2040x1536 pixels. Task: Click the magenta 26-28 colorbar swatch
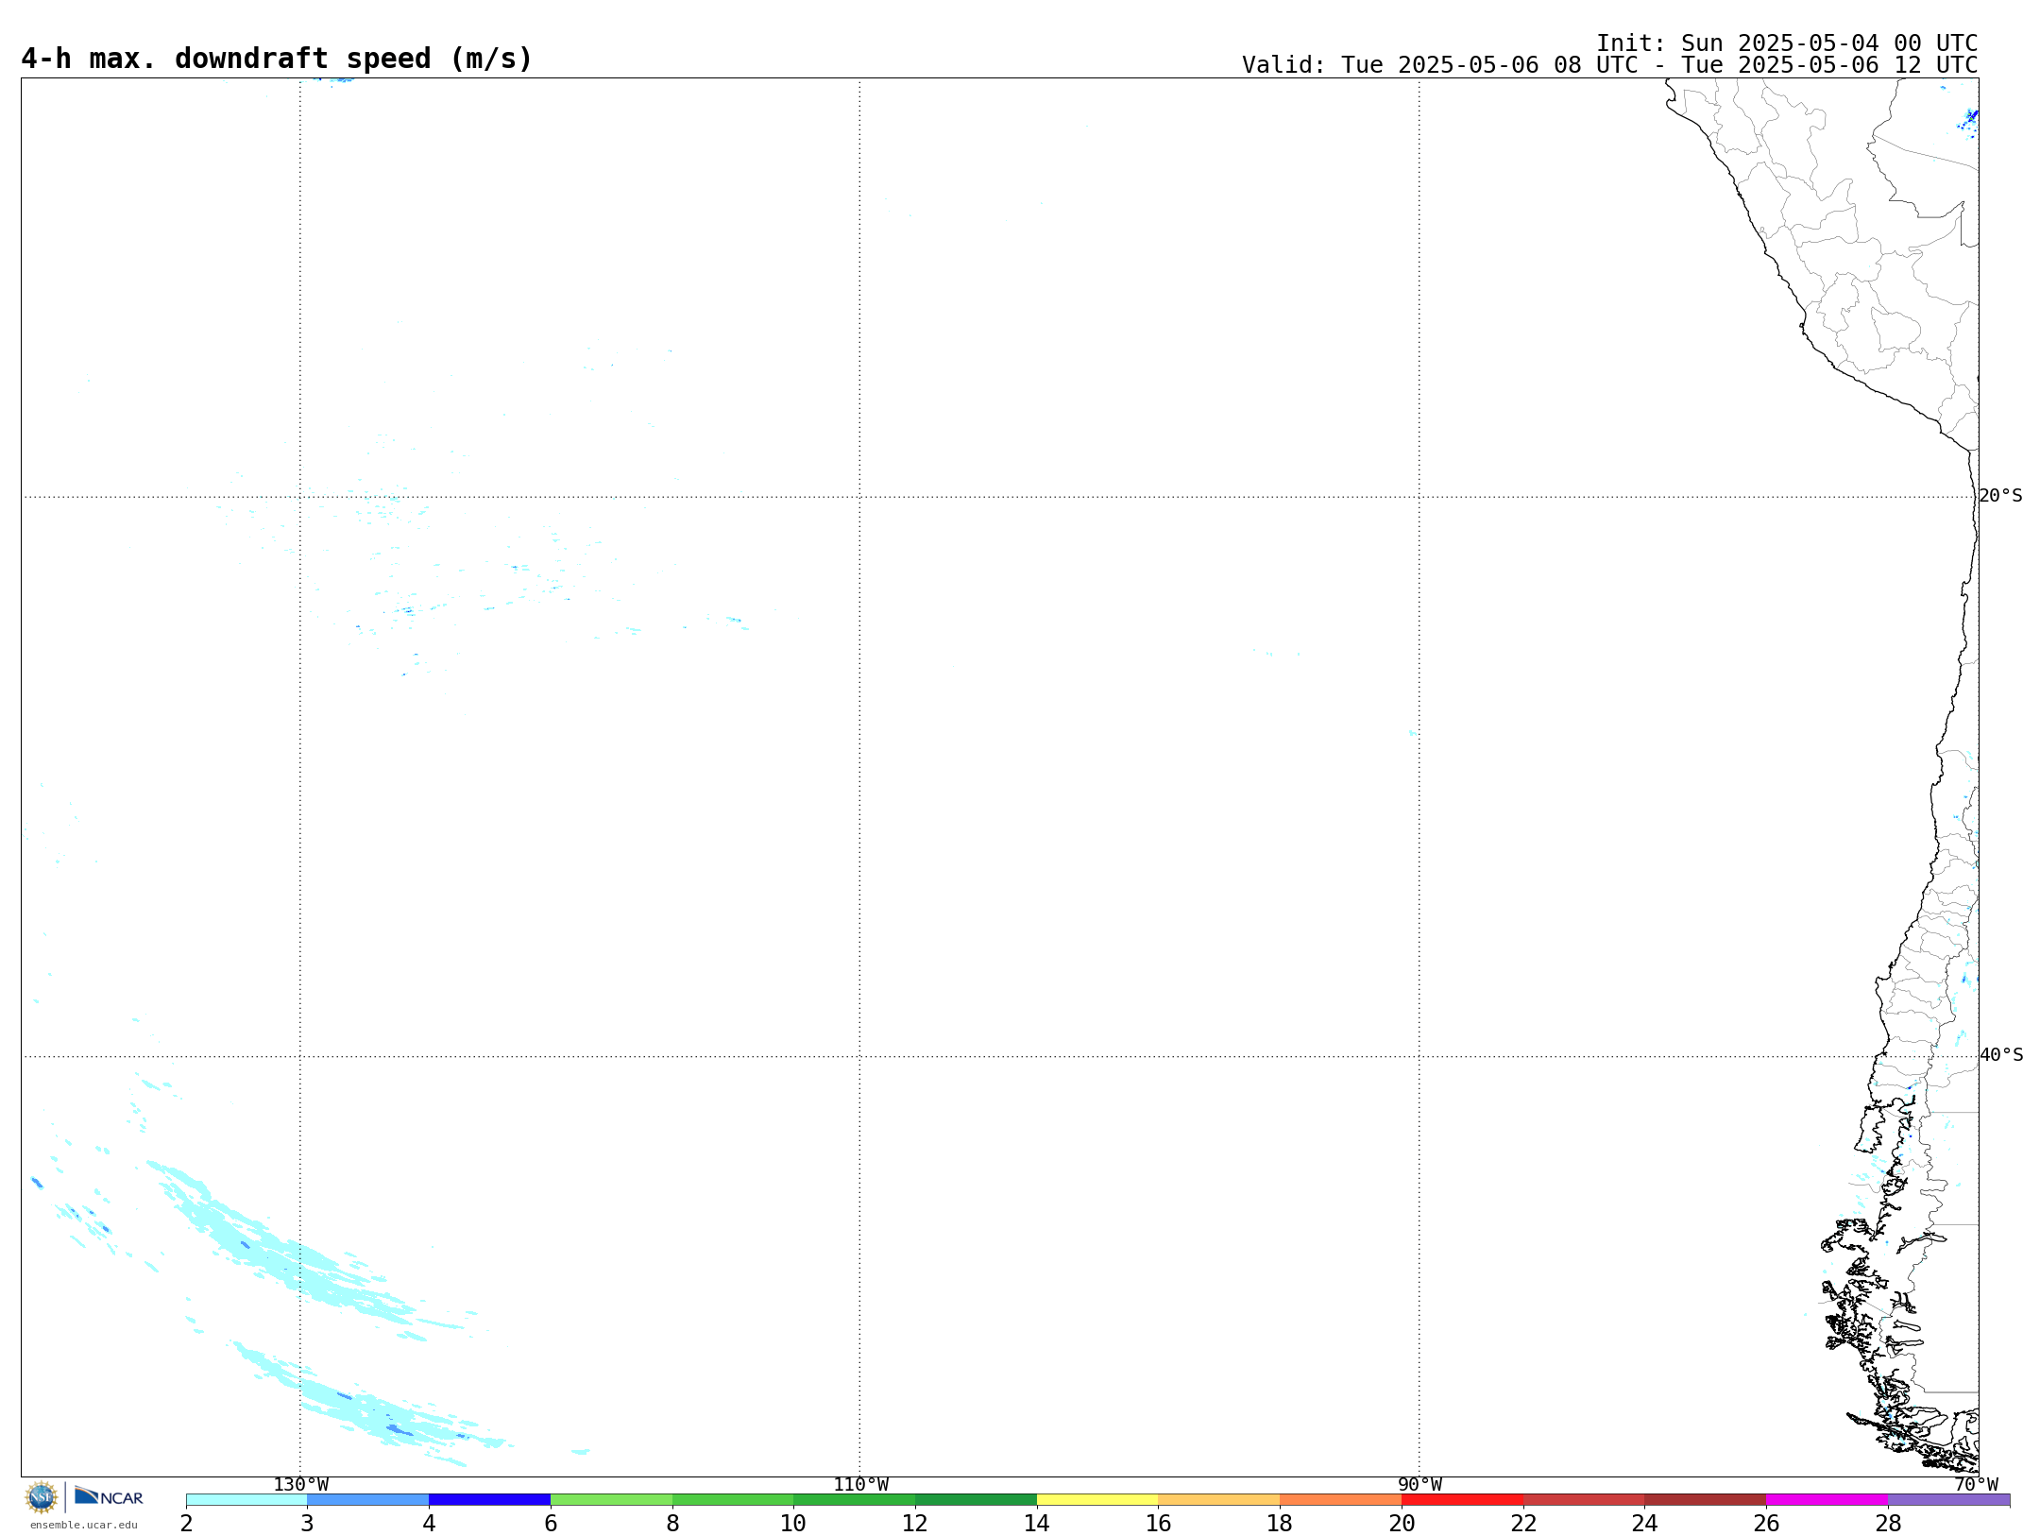point(1827,1500)
